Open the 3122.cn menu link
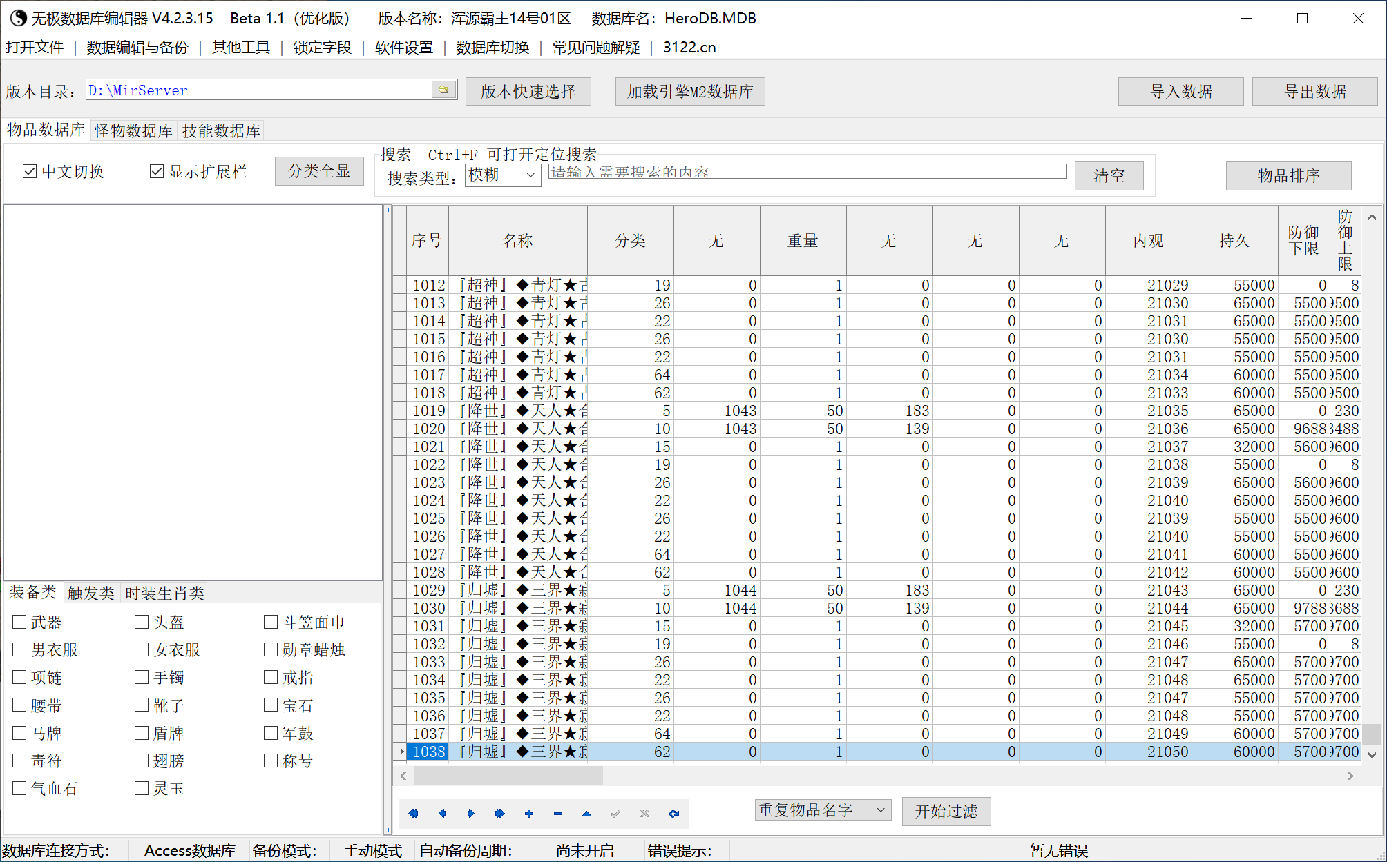 tap(689, 47)
